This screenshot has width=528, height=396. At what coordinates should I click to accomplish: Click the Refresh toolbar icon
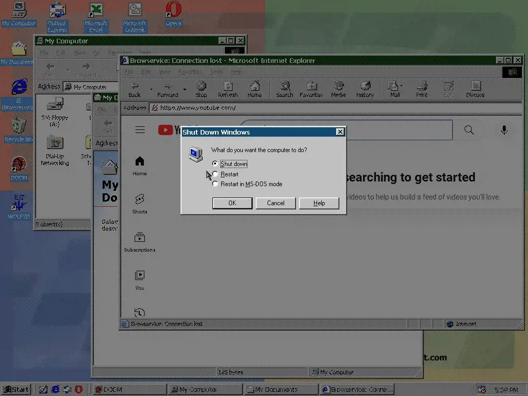[228, 90]
